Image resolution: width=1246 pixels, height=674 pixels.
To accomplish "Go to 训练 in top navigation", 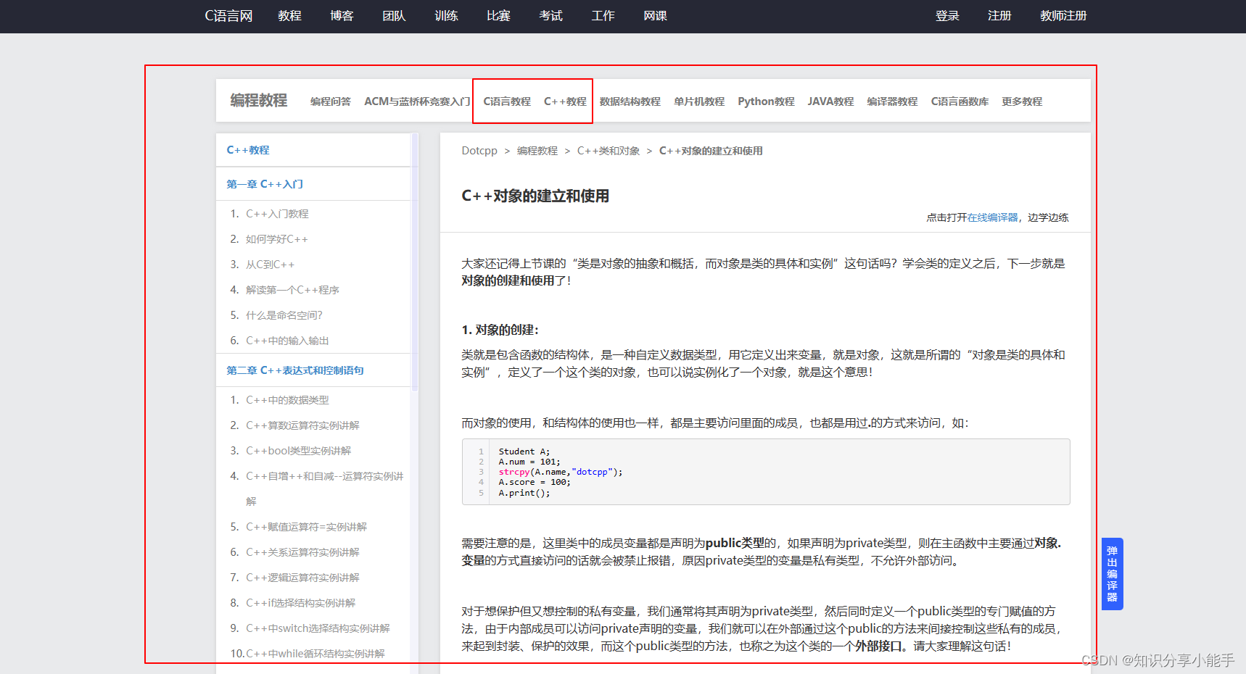I will (x=446, y=16).
